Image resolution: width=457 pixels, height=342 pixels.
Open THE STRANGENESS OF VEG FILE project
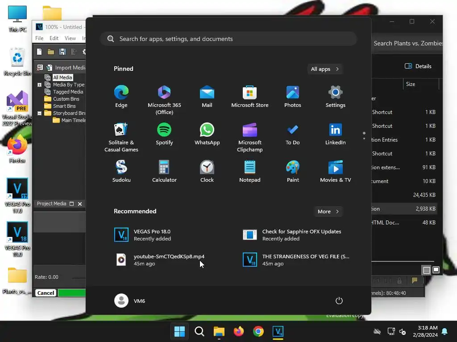[296, 260]
